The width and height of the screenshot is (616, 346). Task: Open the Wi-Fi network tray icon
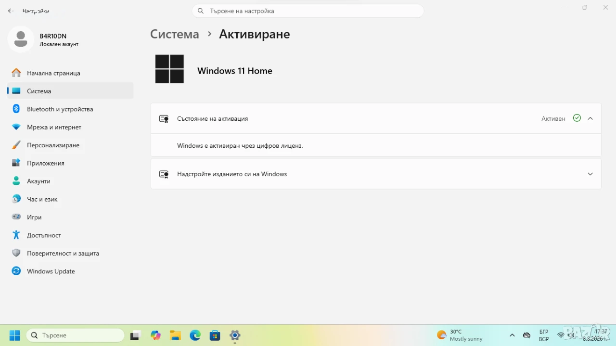point(561,335)
